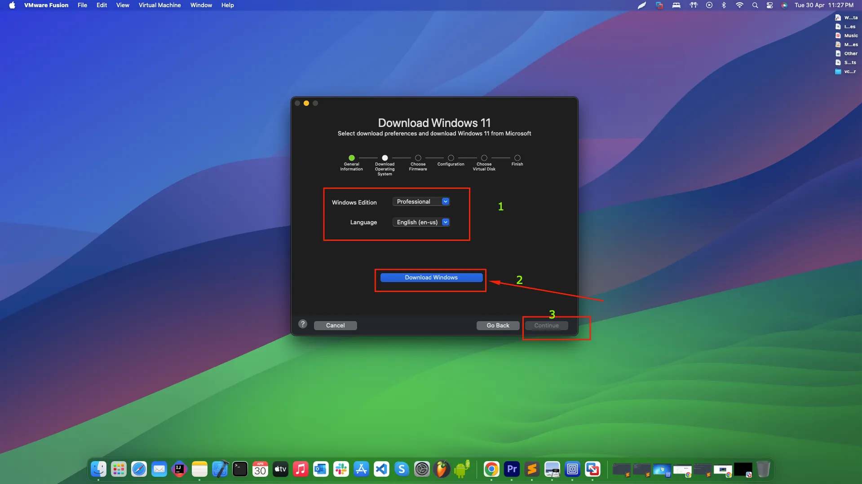The width and height of the screenshot is (862, 484).
Task: Open the help question mark button
Action: click(303, 324)
